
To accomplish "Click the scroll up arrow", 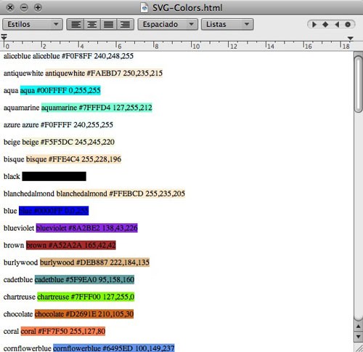I will (359, 327).
